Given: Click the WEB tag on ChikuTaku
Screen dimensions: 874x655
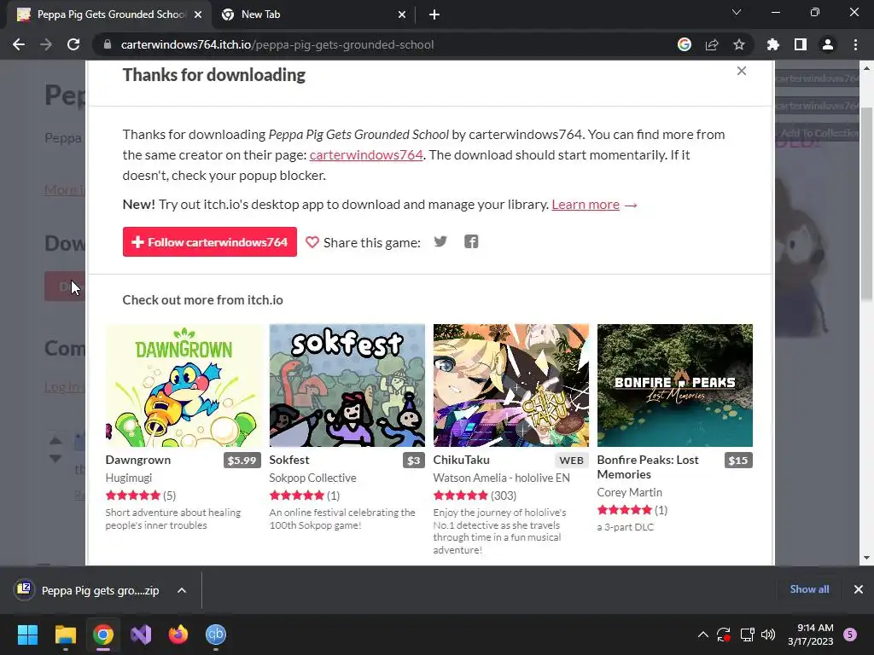Looking at the screenshot, I should click(x=571, y=461).
